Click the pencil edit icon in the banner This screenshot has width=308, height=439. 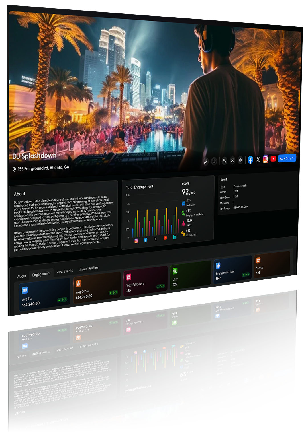[x=206, y=162]
